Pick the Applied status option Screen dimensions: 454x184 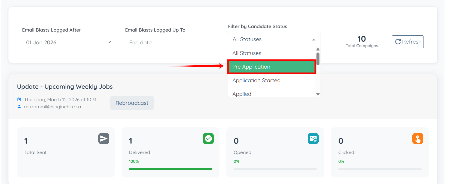point(242,94)
